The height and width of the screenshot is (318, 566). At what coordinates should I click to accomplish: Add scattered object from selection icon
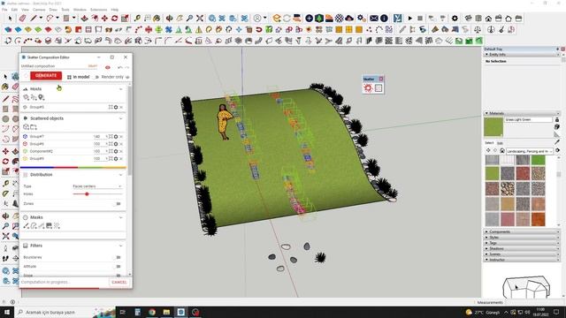pos(26,127)
